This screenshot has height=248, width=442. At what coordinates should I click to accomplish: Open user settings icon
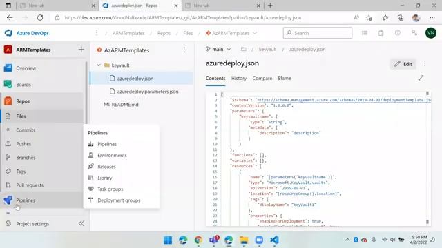[x=414, y=33]
